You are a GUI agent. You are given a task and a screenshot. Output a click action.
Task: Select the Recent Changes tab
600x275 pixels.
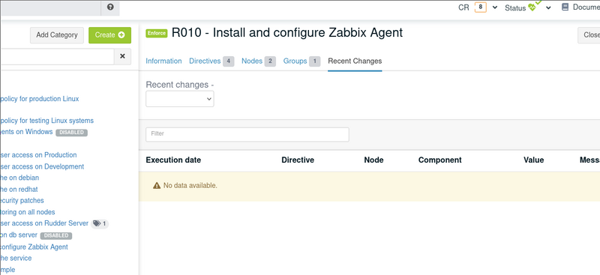(355, 61)
